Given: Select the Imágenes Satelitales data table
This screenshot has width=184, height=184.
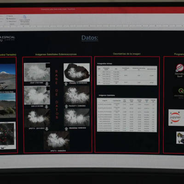Looking at the screenshot, I should (127, 115).
